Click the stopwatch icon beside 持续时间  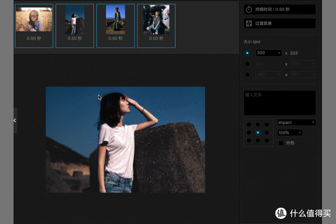[x=249, y=9]
